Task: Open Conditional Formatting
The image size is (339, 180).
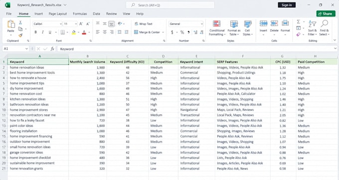Action: (217, 28)
